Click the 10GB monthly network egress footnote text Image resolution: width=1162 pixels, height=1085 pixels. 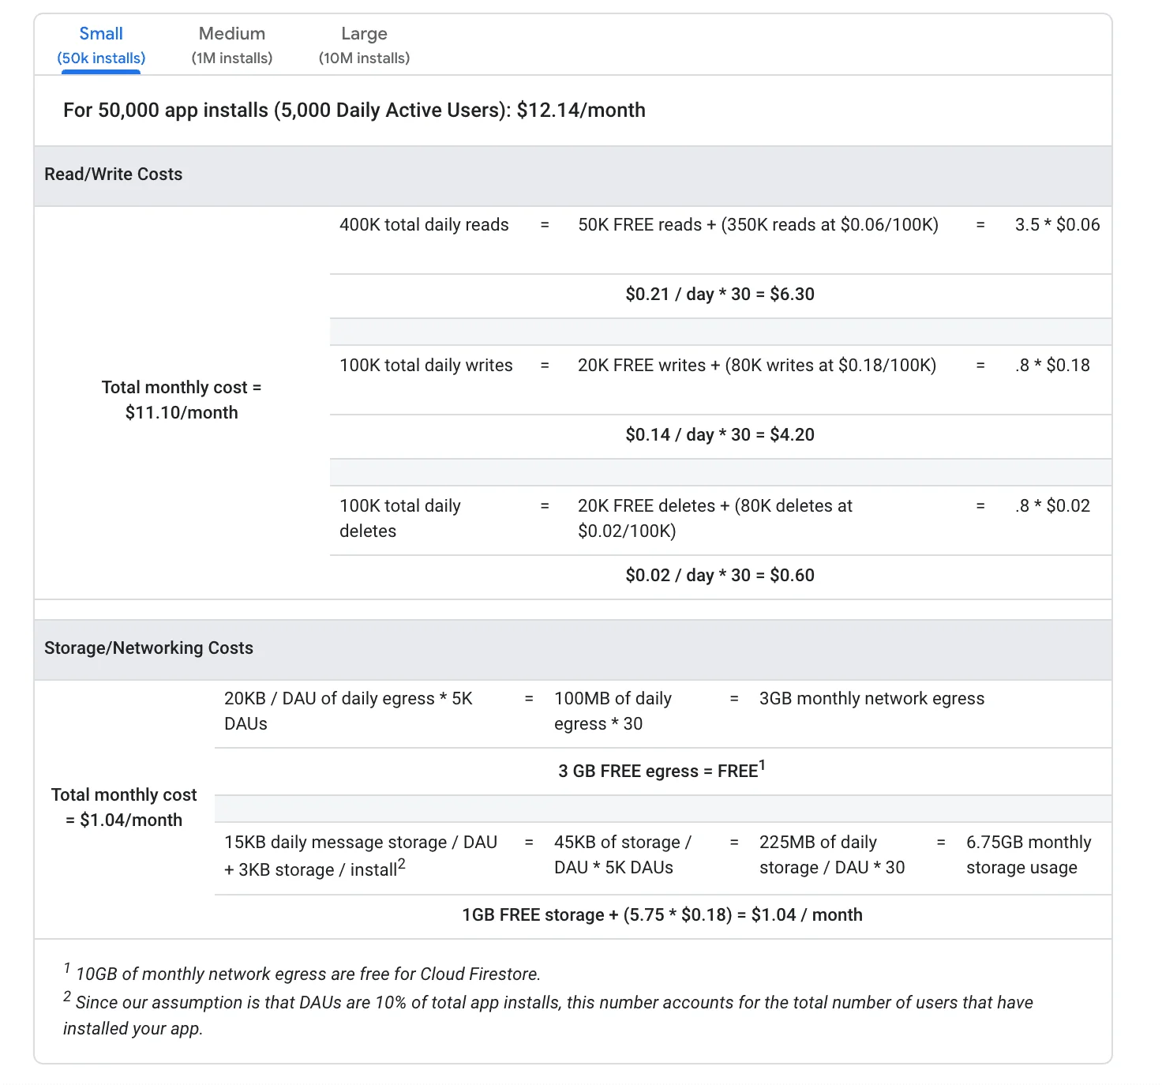coord(308,974)
